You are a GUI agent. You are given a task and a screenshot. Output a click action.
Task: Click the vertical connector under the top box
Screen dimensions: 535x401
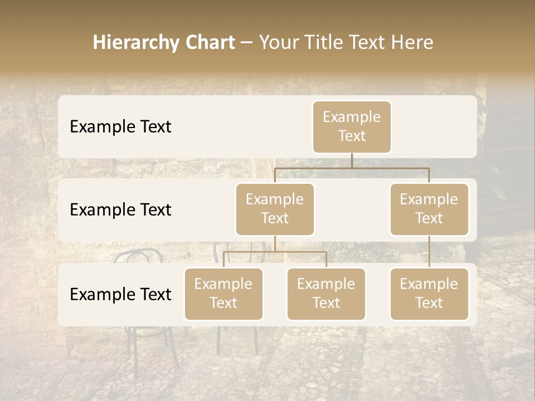(352, 160)
